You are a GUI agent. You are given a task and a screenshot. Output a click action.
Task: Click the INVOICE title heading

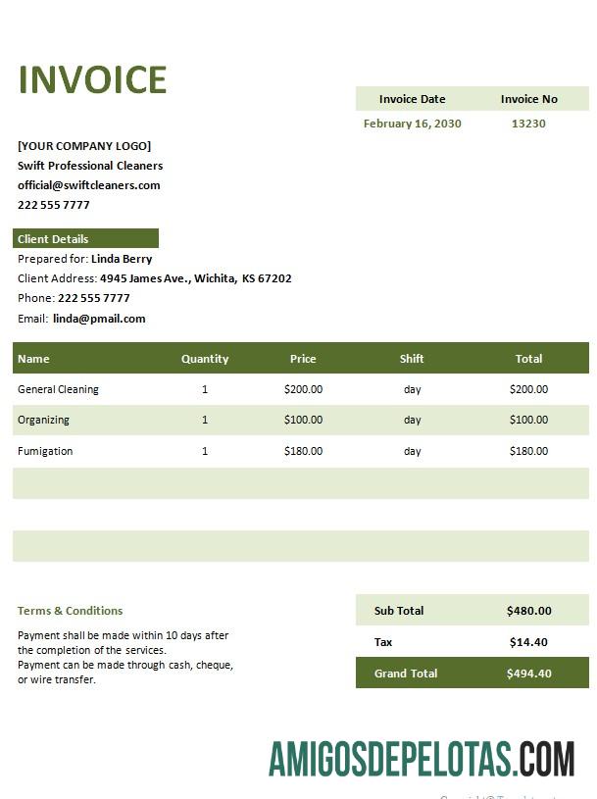(x=93, y=79)
